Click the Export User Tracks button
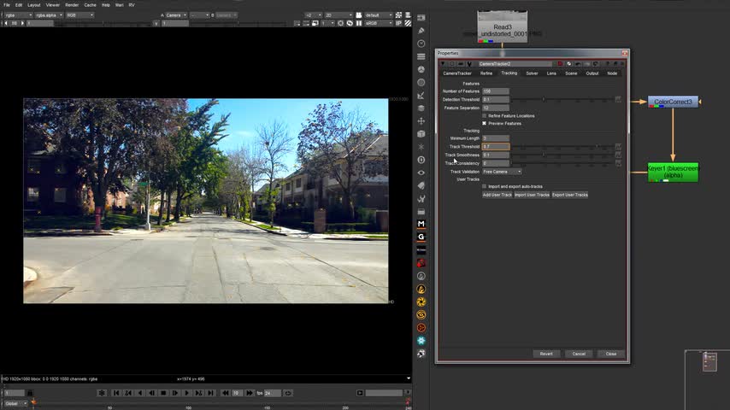 tap(569, 195)
